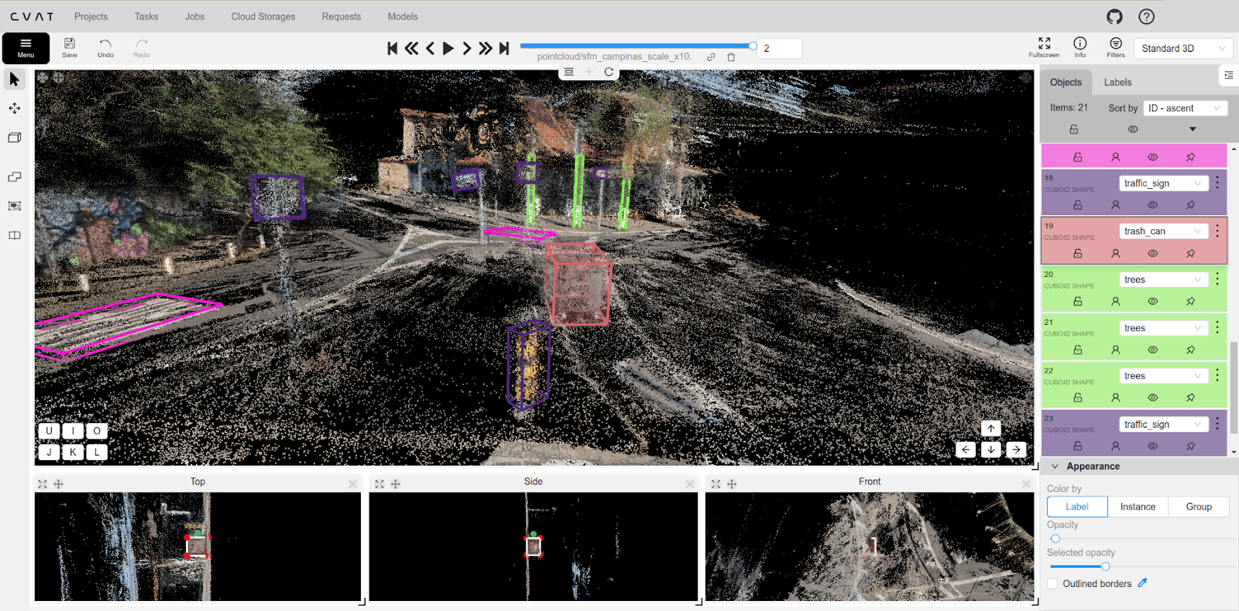
Task: Enter Fullscreen mode
Action: 1044,47
